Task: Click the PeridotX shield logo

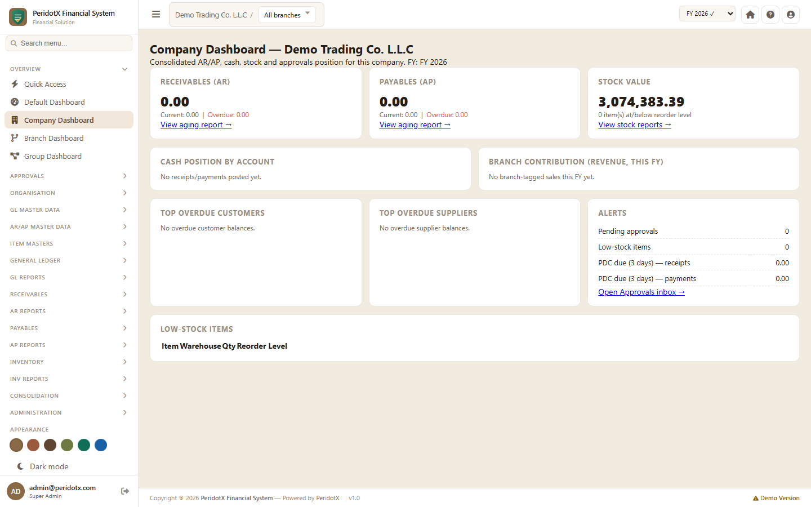Action: click(x=18, y=17)
